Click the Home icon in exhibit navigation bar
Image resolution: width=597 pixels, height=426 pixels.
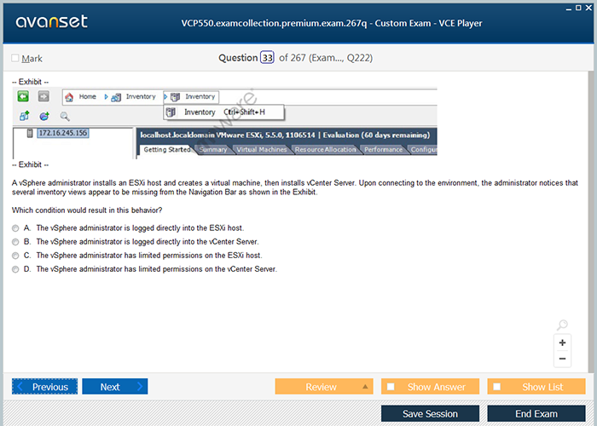(69, 97)
